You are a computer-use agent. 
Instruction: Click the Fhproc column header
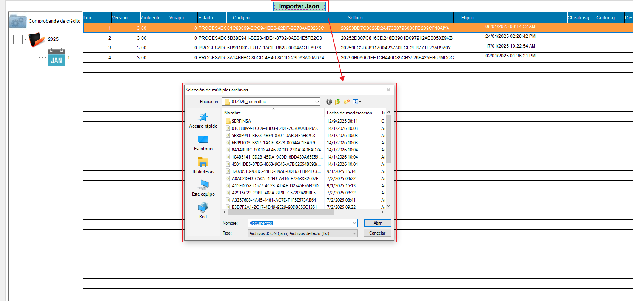tap(510, 18)
